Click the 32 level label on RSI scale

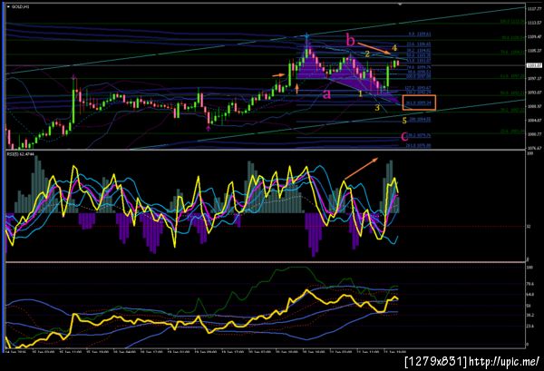[529, 226]
